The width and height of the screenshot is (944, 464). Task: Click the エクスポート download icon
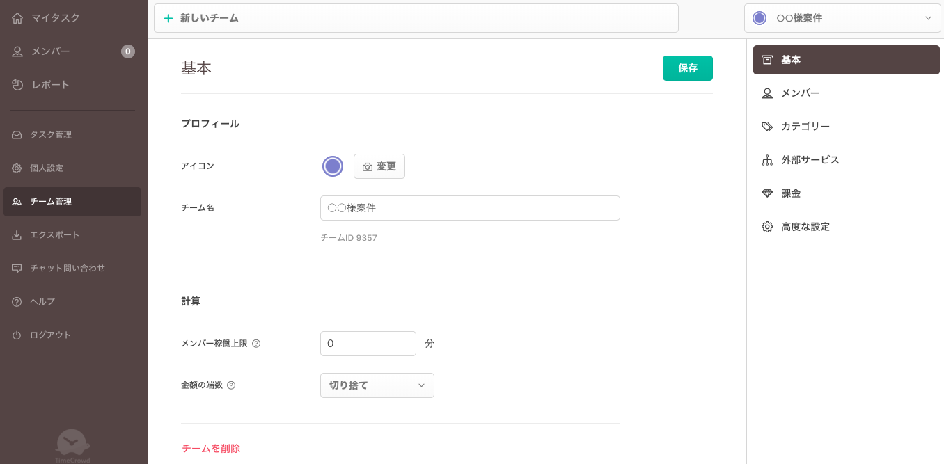tap(17, 235)
